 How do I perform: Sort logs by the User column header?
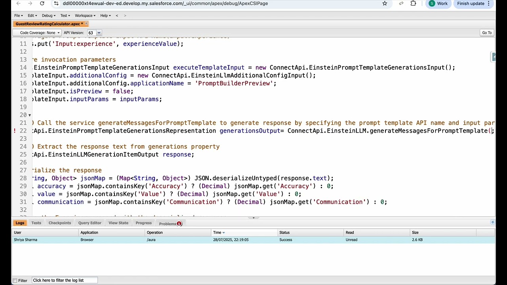(46, 233)
